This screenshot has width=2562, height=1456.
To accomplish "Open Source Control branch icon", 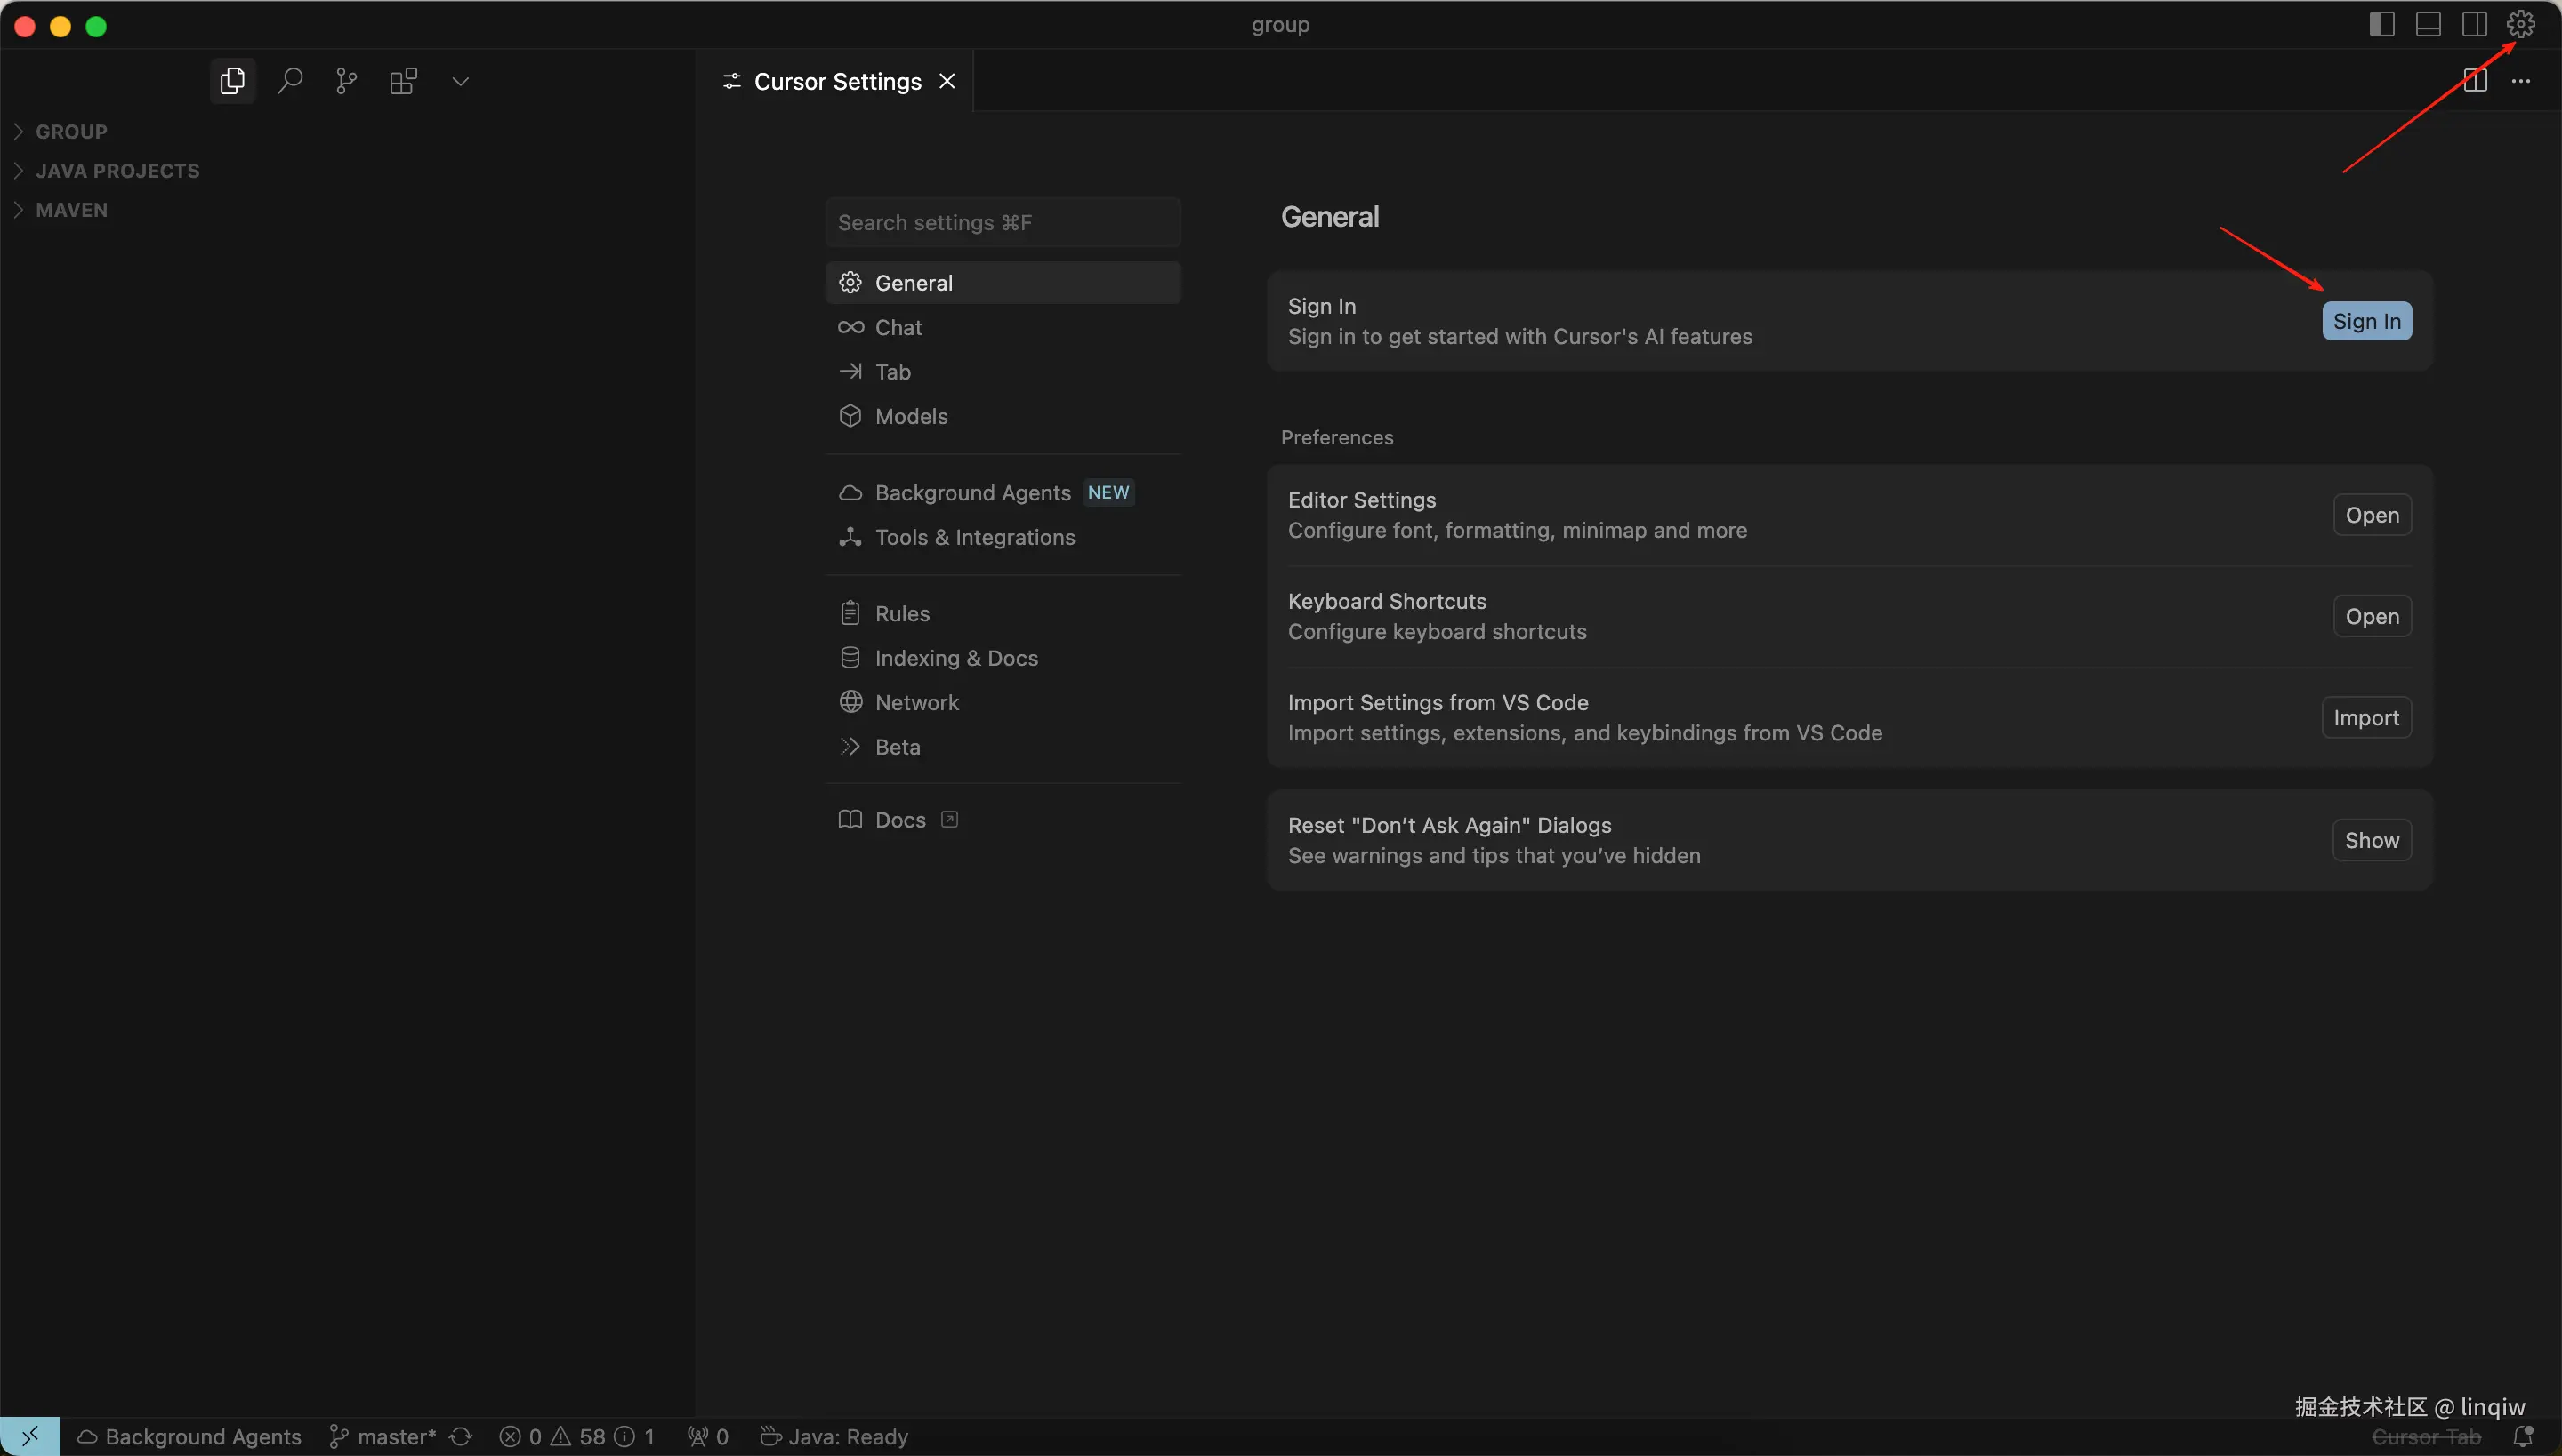I will pos(346,81).
